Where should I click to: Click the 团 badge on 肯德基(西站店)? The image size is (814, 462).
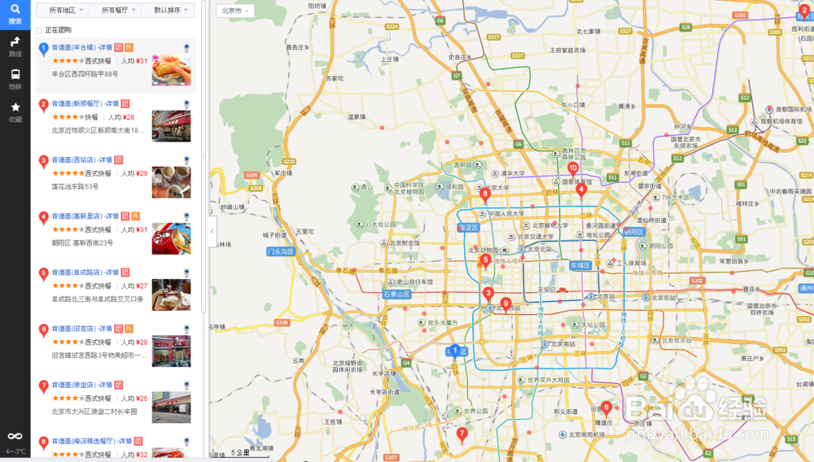(118, 160)
